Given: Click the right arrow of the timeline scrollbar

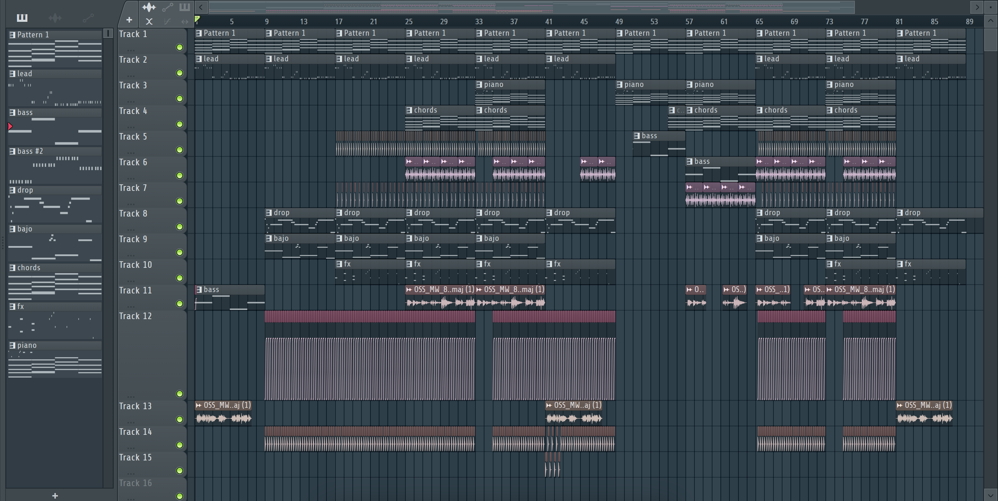Looking at the screenshot, I should coord(977,7).
